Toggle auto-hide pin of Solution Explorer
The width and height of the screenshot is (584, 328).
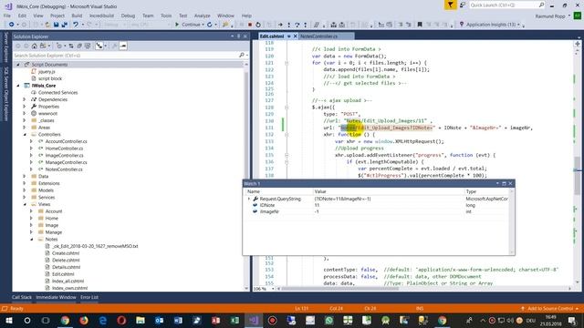(x=239, y=36)
